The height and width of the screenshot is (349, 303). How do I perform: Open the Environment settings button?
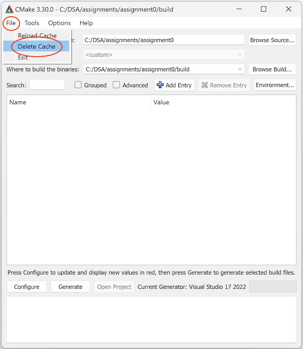[275, 85]
